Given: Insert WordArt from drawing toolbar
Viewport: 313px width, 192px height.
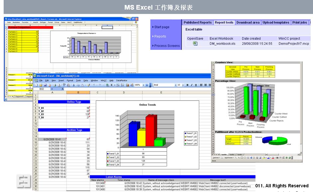Looking at the screenshot, I should pyautogui.click(x=251, y=158).
